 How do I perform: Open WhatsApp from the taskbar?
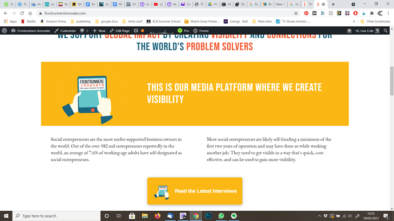click(x=221, y=216)
